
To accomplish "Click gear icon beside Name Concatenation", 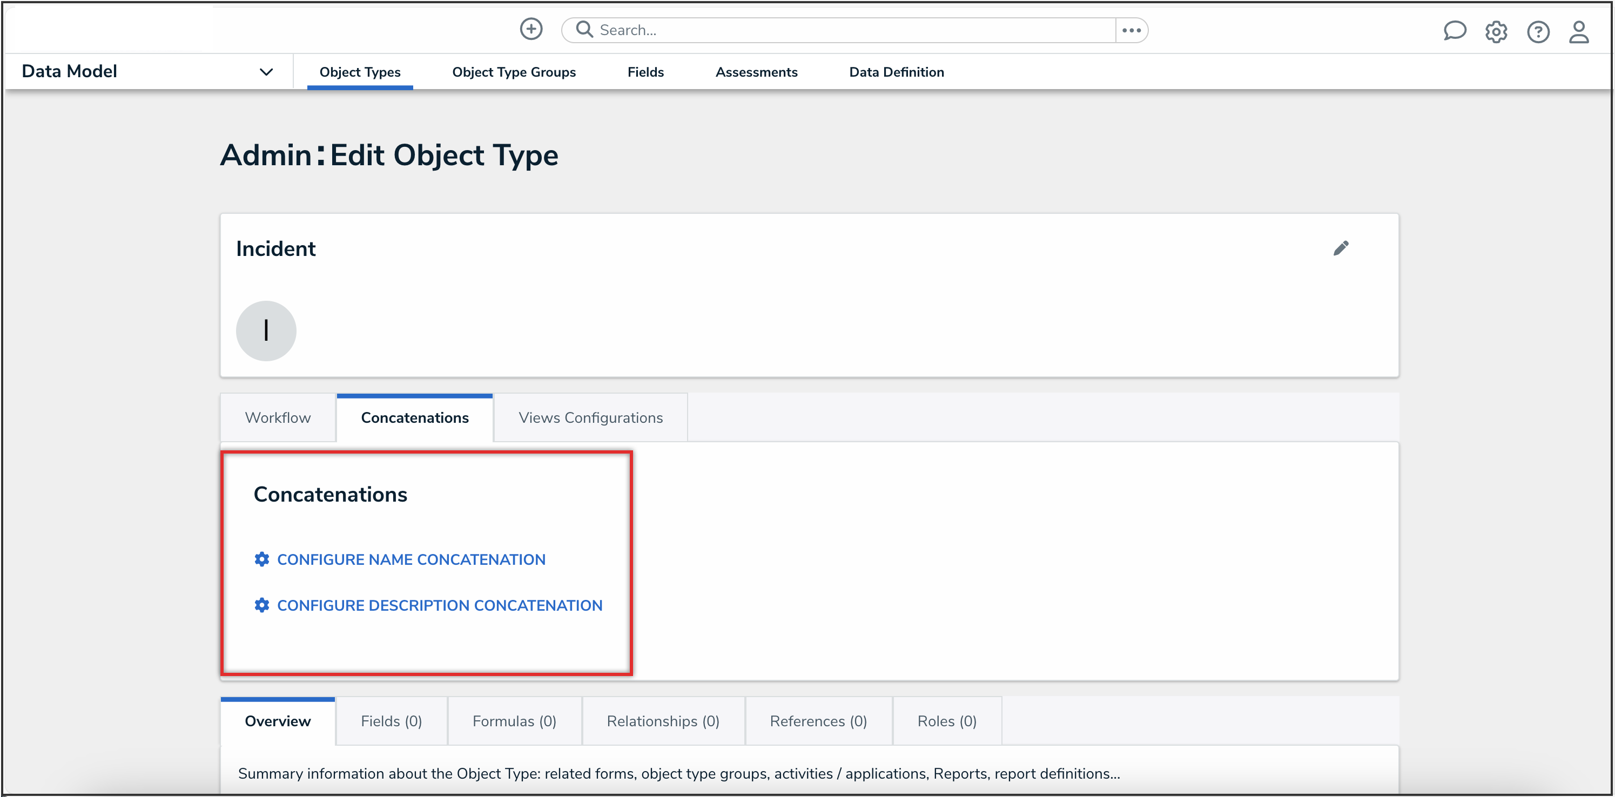I will point(261,559).
